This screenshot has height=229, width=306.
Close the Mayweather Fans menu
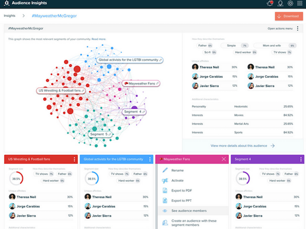click(x=224, y=159)
